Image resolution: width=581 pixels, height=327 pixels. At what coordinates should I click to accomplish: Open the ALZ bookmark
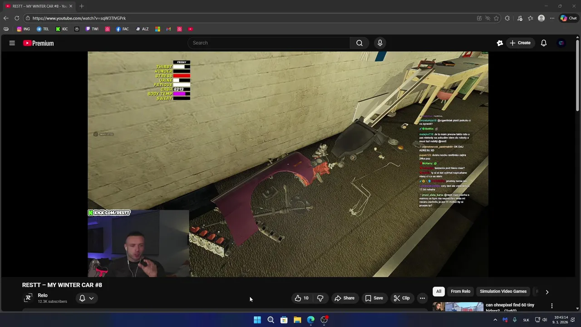142,29
